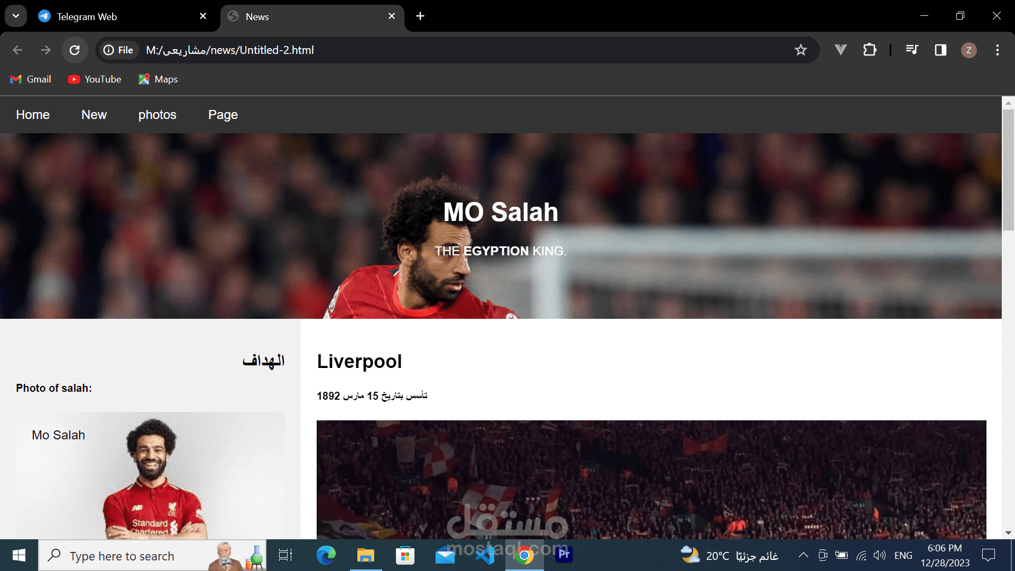Open the Extensions puzzle menu

870,50
